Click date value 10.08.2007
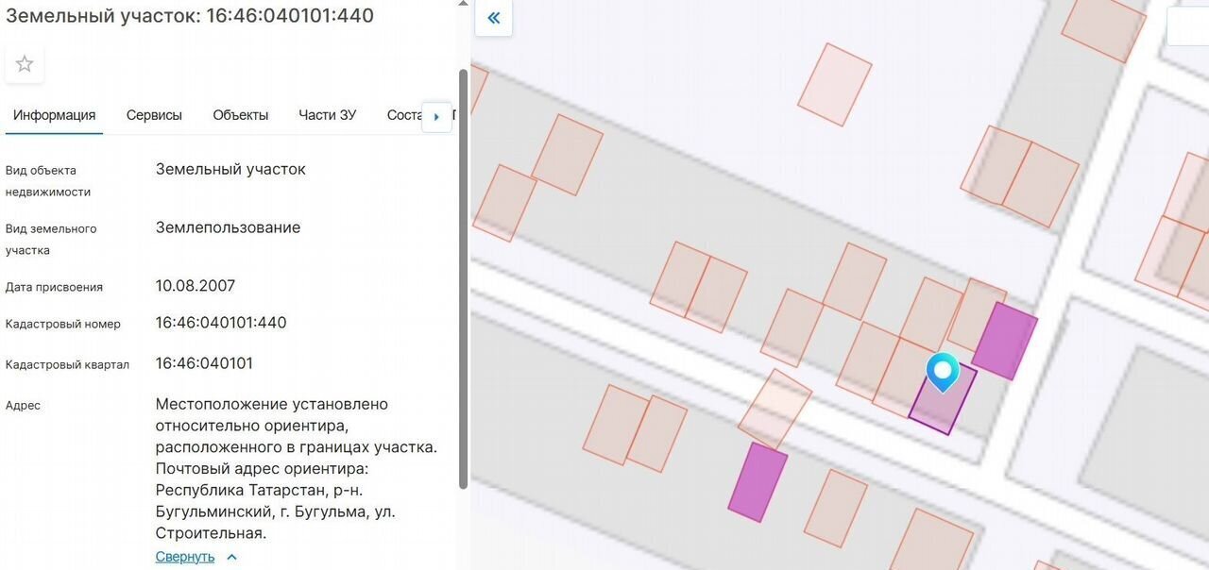1209x570 pixels. (196, 286)
